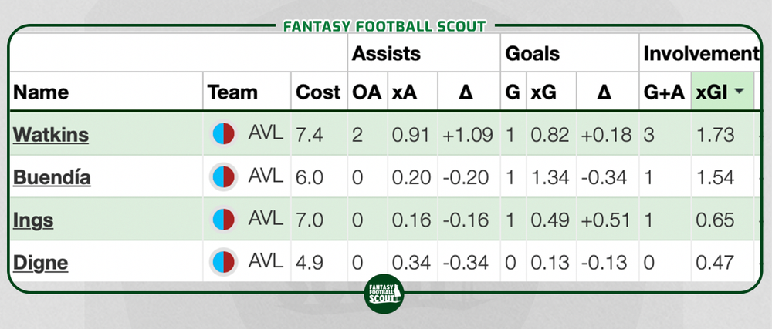Click the Assists group header
Image resolution: width=772 pixels, height=329 pixels.
386,54
